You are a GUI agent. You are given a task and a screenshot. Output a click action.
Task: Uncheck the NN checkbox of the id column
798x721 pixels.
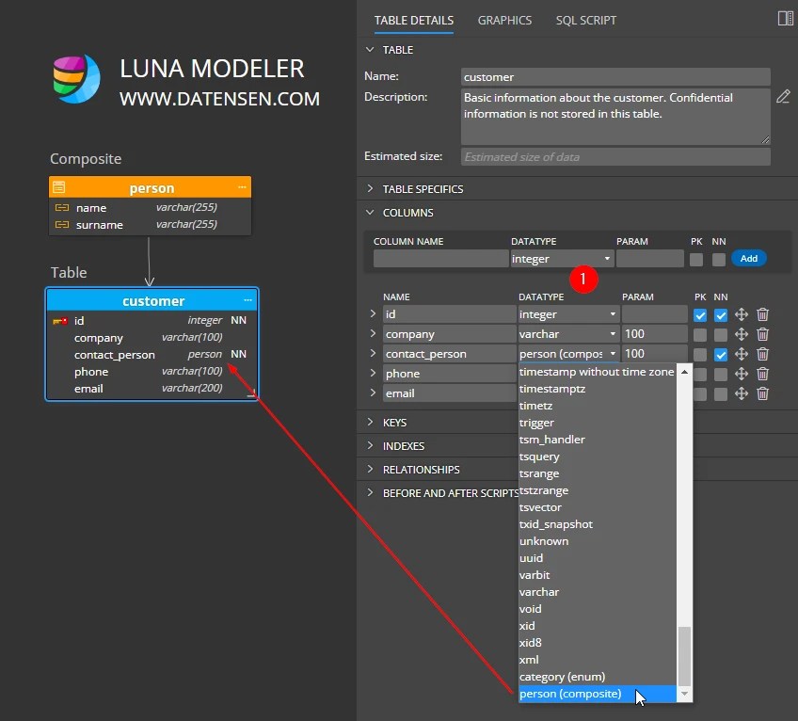[721, 314]
